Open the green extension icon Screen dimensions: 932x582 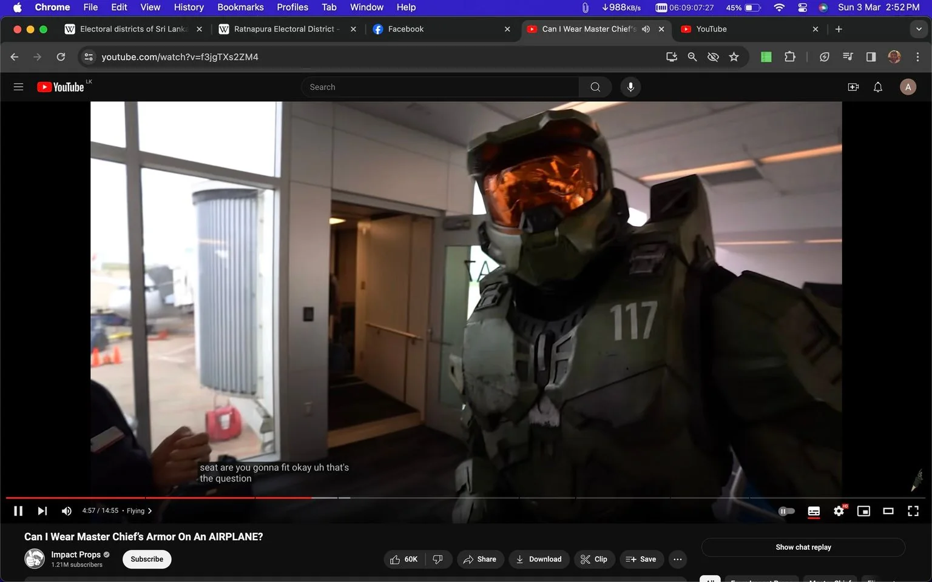pos(766,56)
